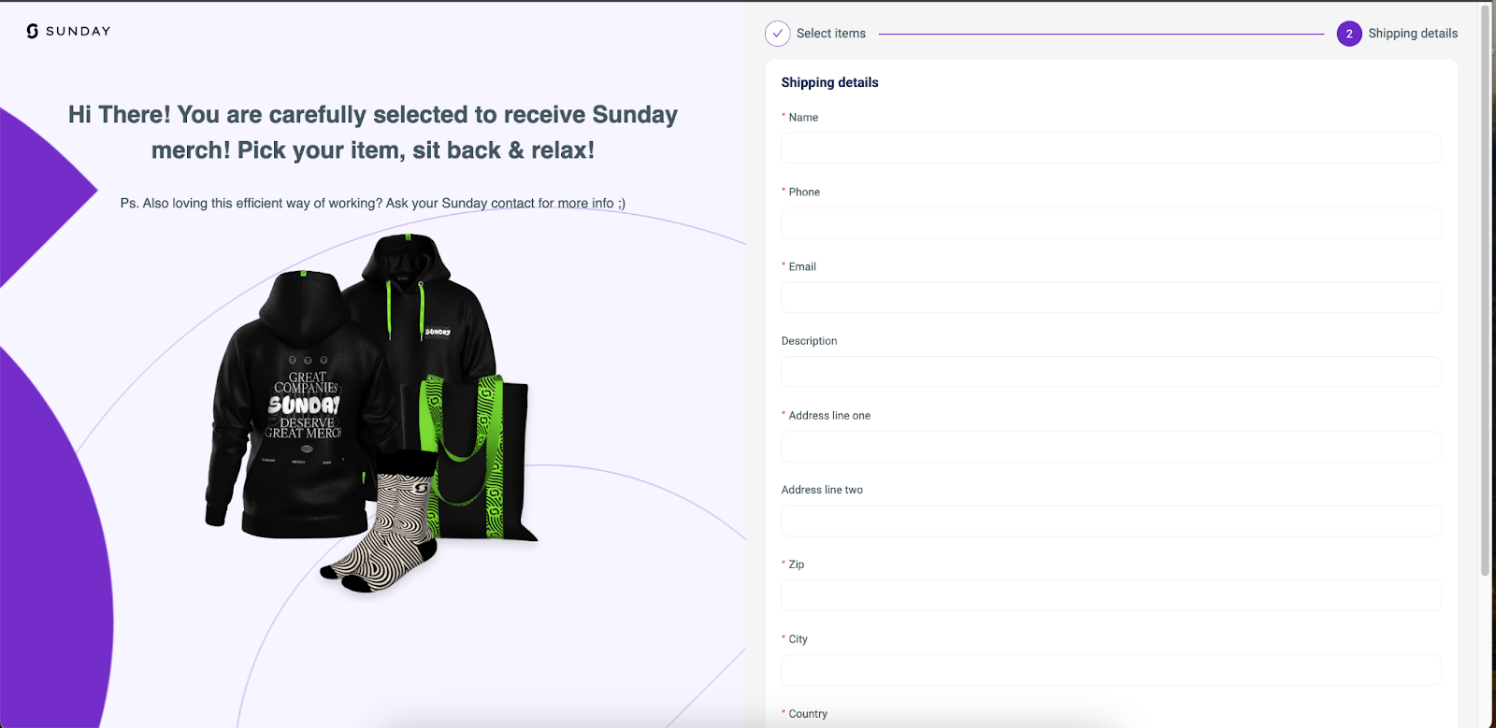Select the City input box

coord(1111,670)
